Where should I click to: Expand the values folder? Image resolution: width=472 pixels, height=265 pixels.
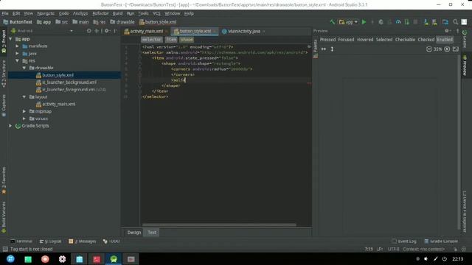pyautogui.click(x=24, y=119)
